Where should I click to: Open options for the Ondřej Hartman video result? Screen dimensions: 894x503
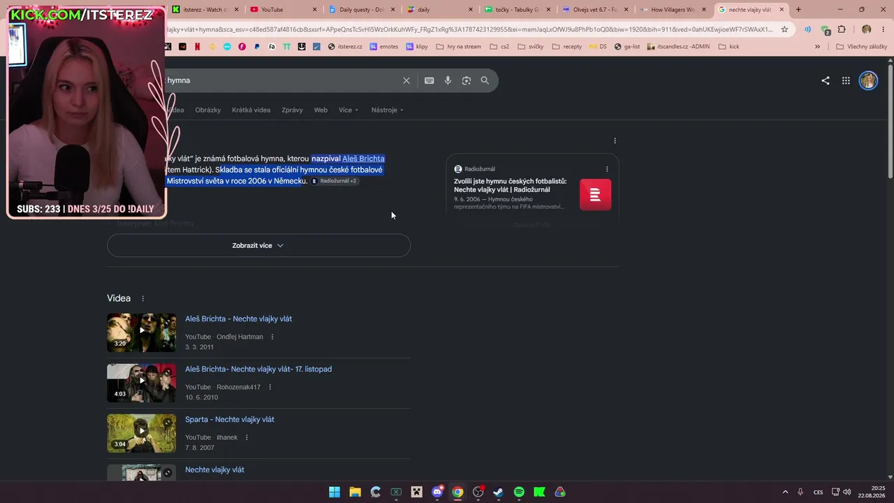click(x=272, y=337)
